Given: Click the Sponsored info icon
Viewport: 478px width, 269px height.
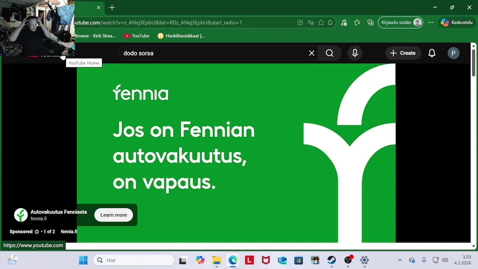Looking at the screenshot, I should [x=37, y=232].
